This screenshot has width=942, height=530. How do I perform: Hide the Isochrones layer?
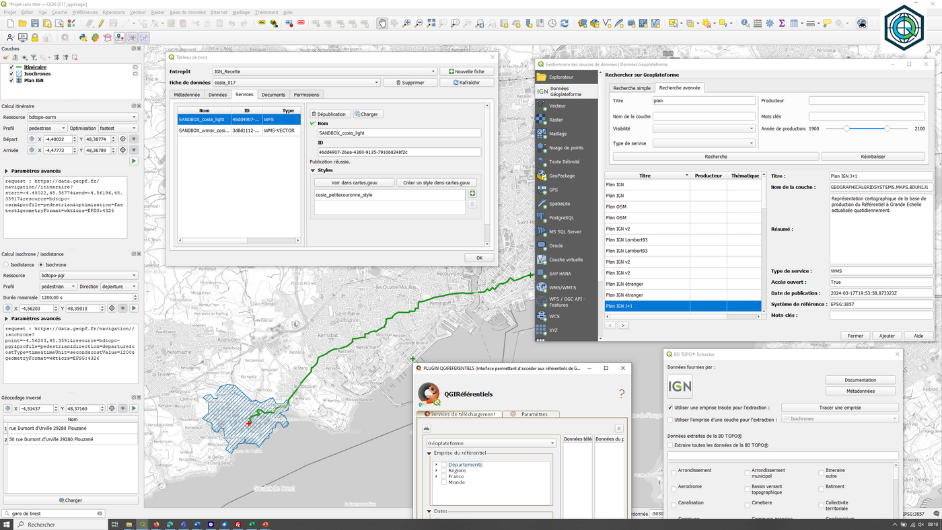pyautogui.click(x=11, y=73)
